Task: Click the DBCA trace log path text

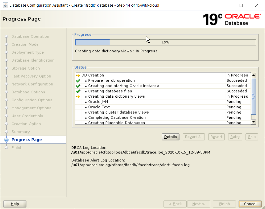Action: (141, 152)
